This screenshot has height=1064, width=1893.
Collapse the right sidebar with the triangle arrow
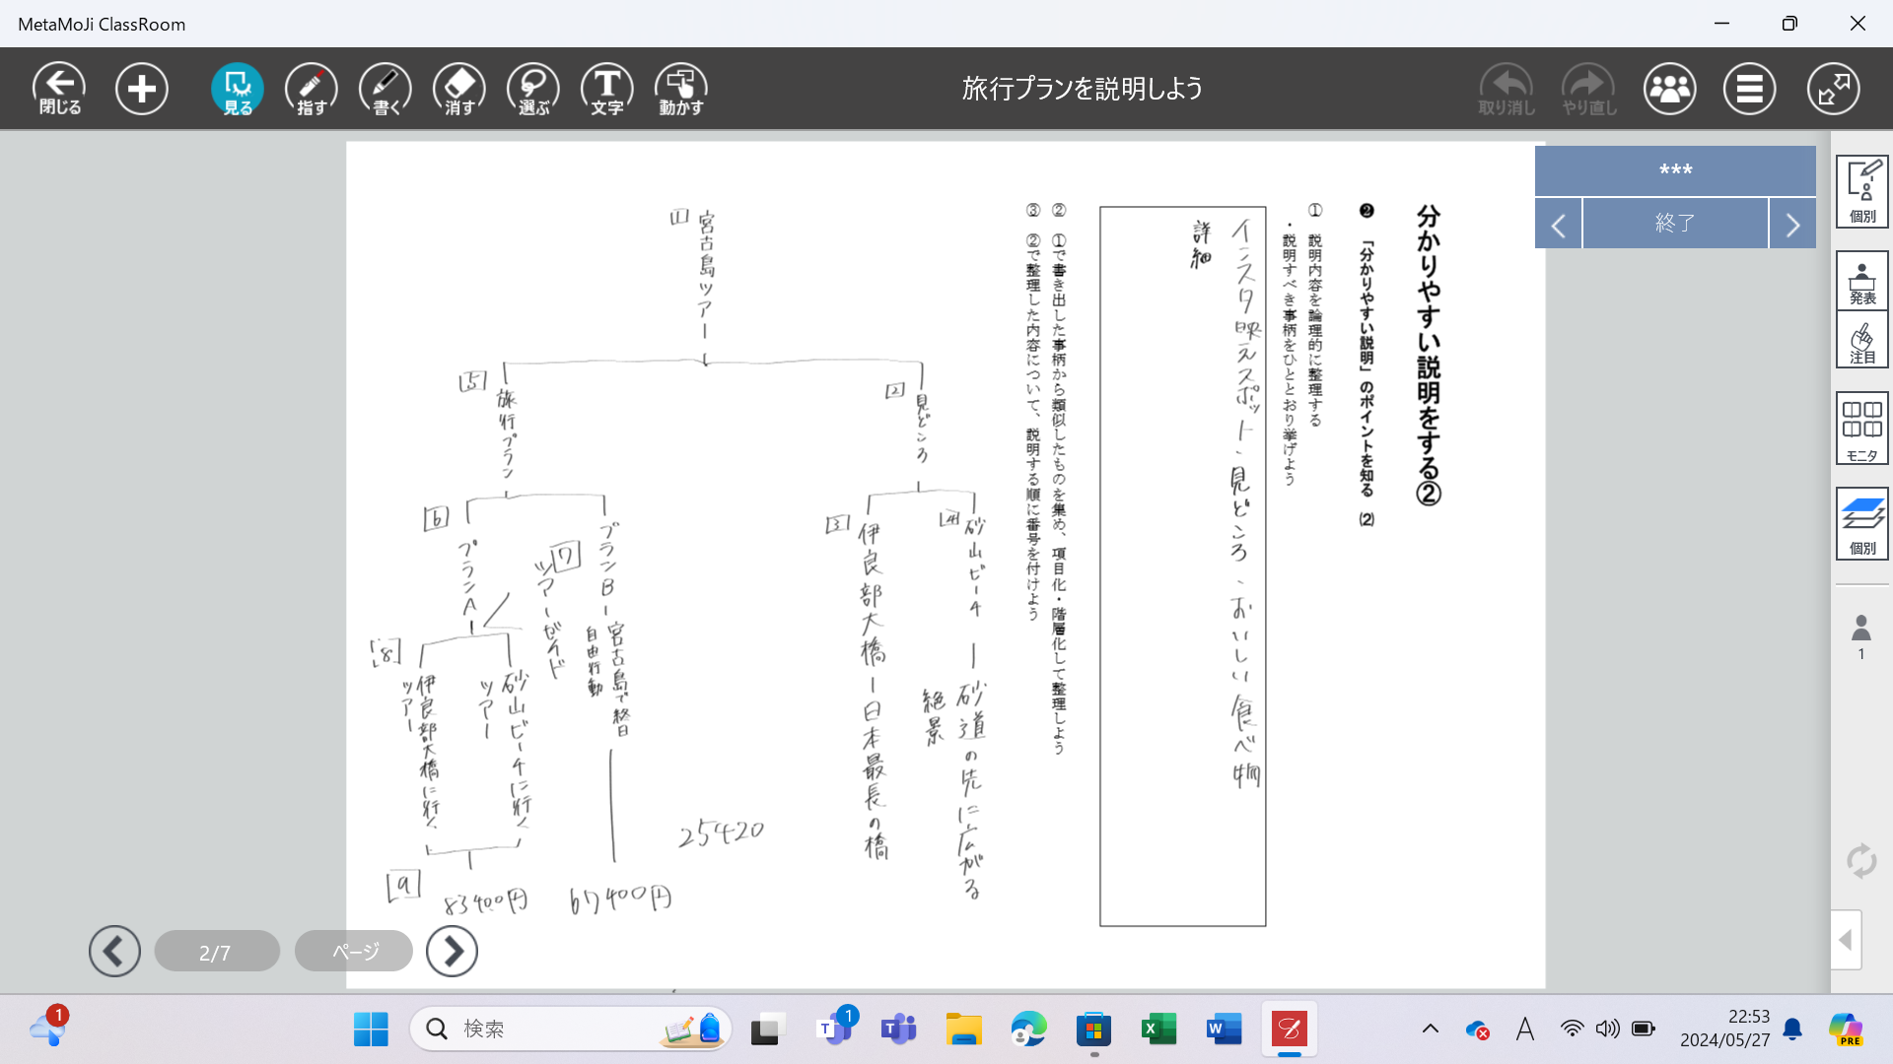(x=1846, y=940)
